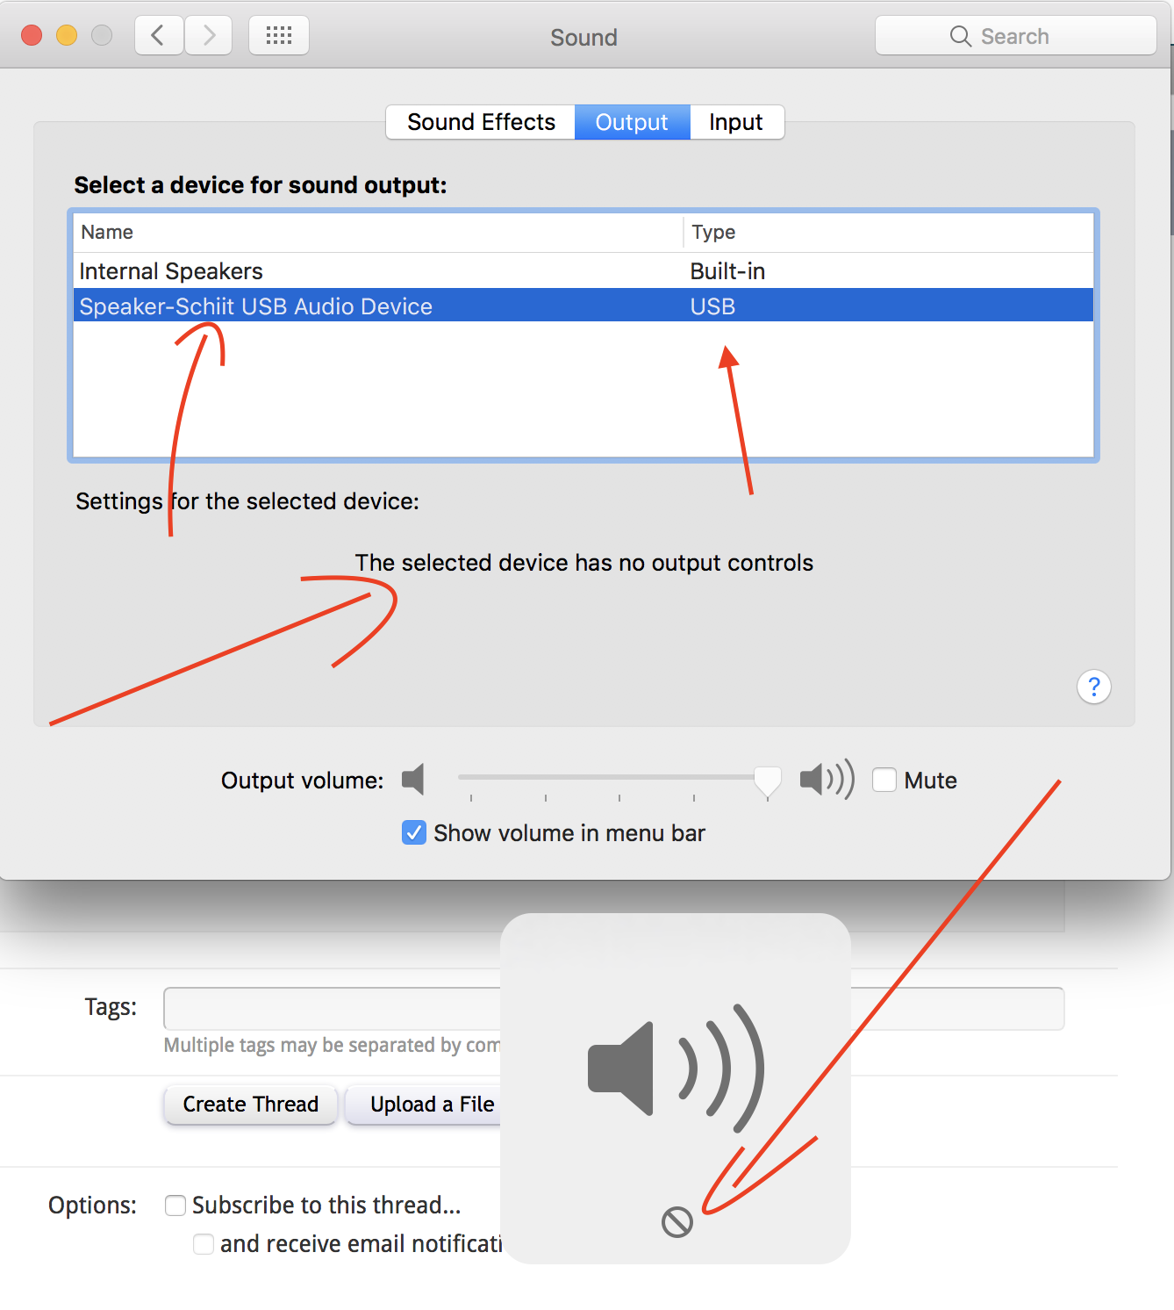Click the help question mark button

click(1093, 687)
